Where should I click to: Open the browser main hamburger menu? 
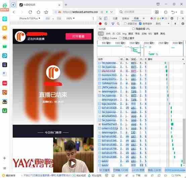click(x=182, y=12)
